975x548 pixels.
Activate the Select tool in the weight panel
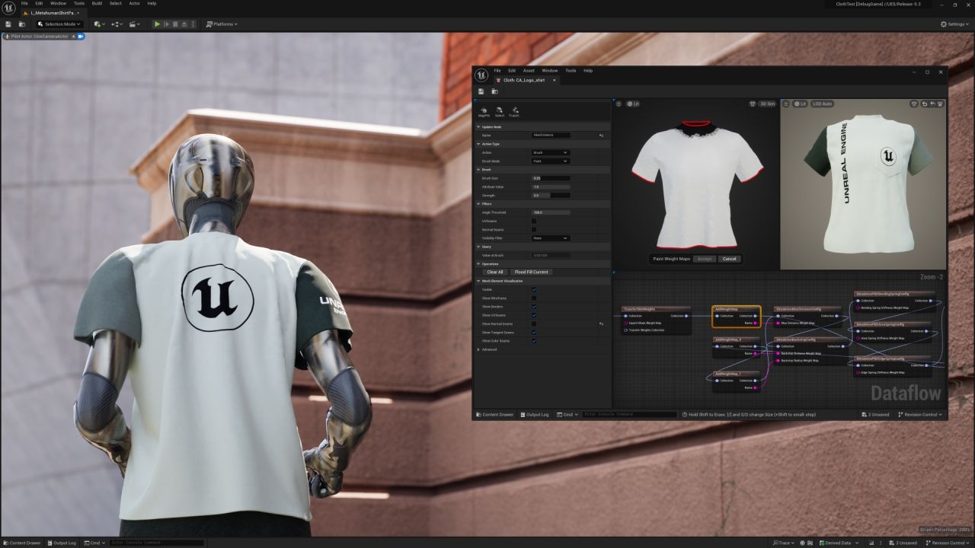498,111
